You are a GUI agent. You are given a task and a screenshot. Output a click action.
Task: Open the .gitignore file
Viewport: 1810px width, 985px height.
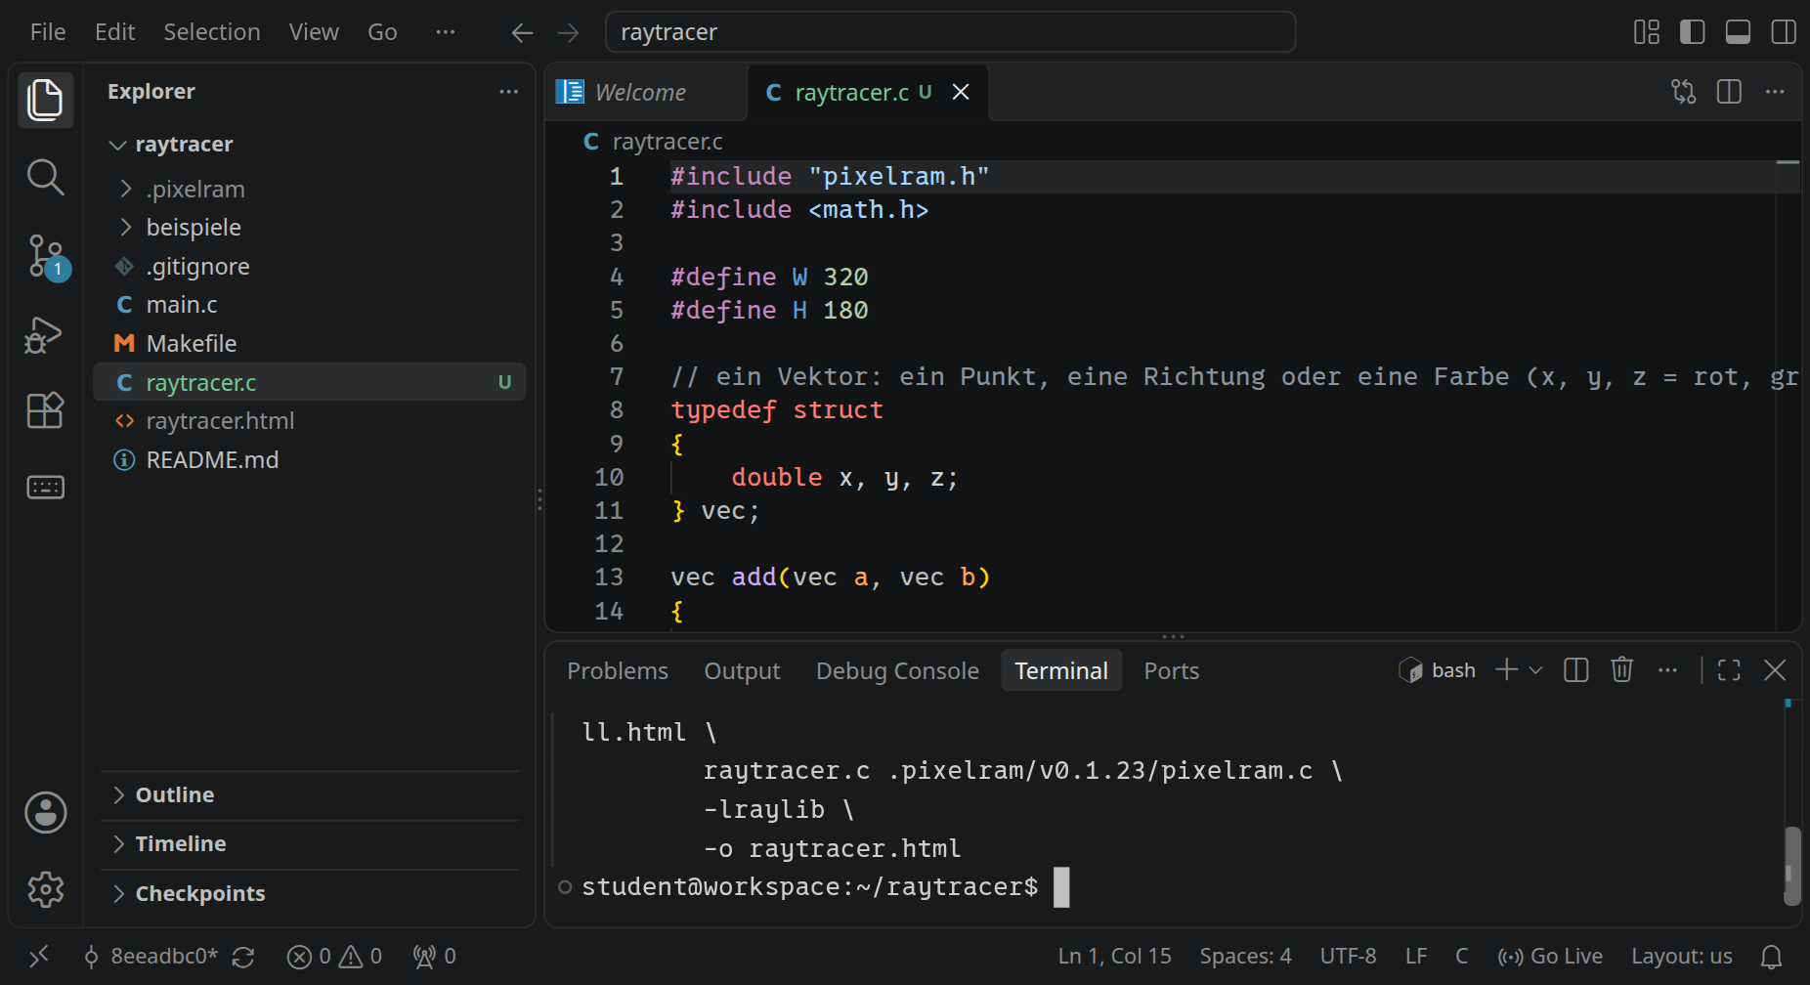point(309,266)
